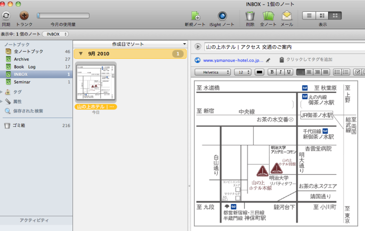Click the メール envelope icon

(287, 15)
